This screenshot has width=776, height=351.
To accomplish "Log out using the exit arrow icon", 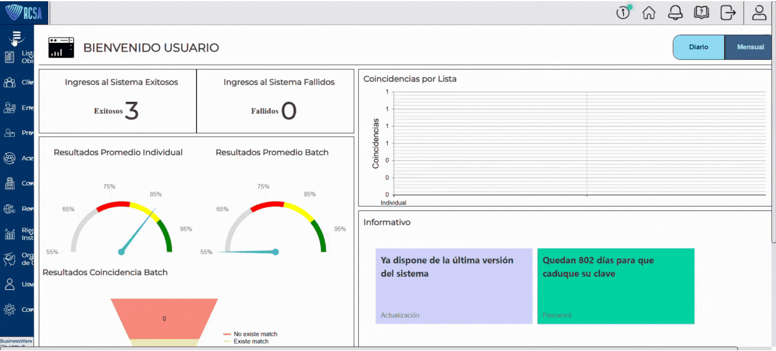I will (727, 13).
